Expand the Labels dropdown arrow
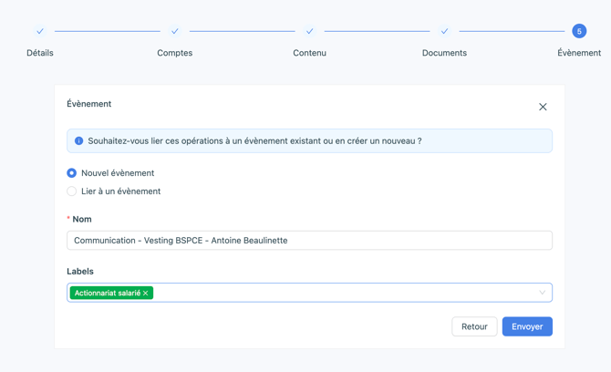611x372 pixels. coord(542,293)
